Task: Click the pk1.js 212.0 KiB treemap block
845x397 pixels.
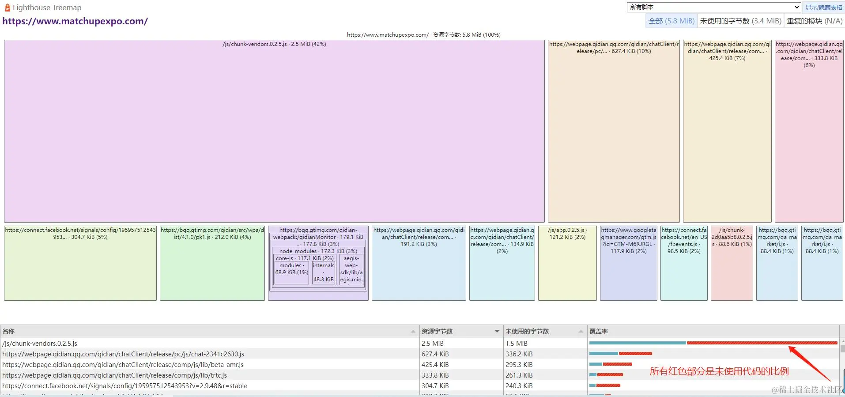Action: (x=212, y=263)
